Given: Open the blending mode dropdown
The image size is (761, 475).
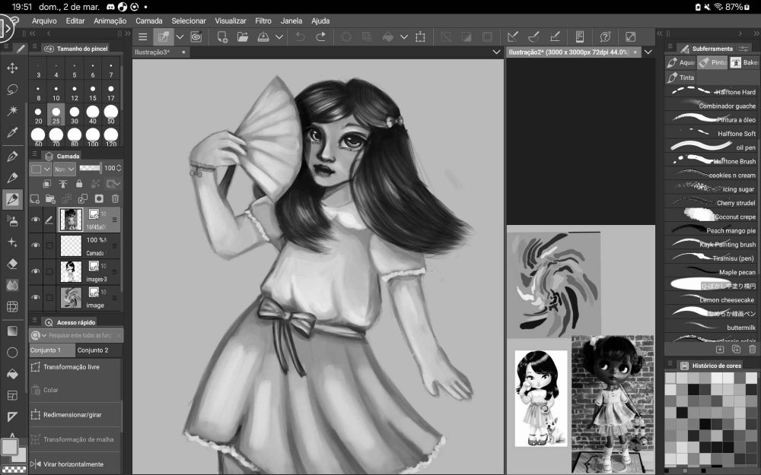Looking at the screenshot, I should (66, 169).
